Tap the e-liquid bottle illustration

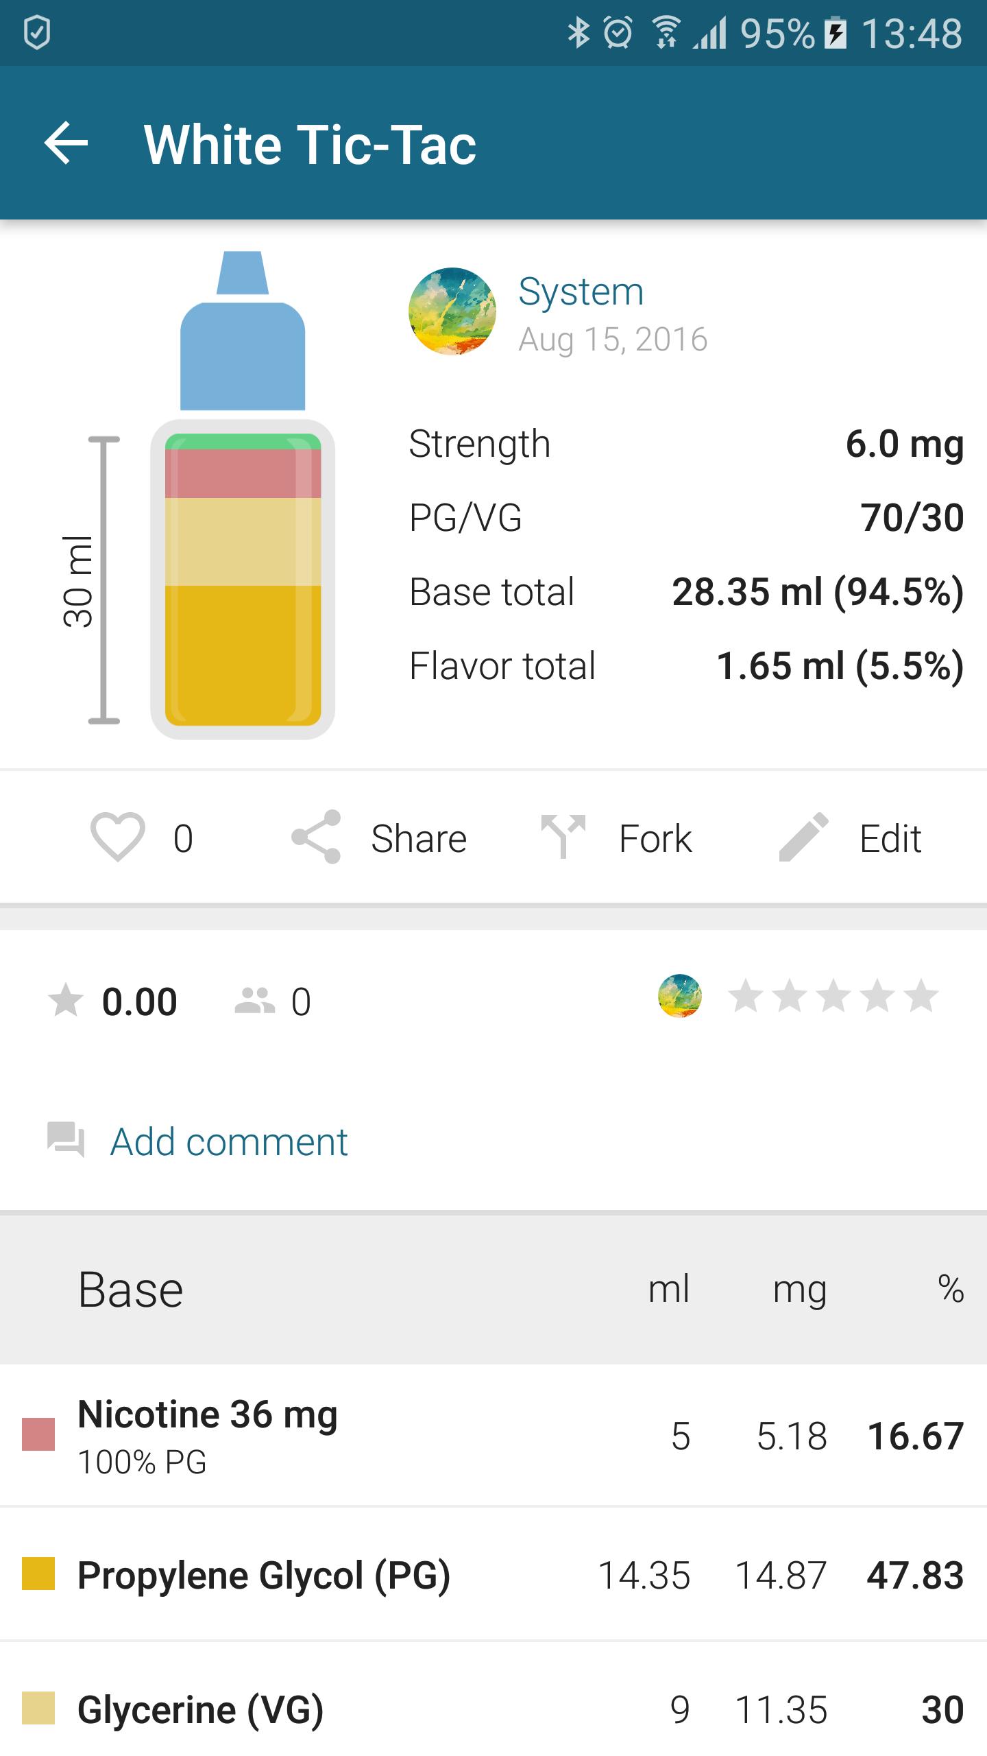click(243, 495)
